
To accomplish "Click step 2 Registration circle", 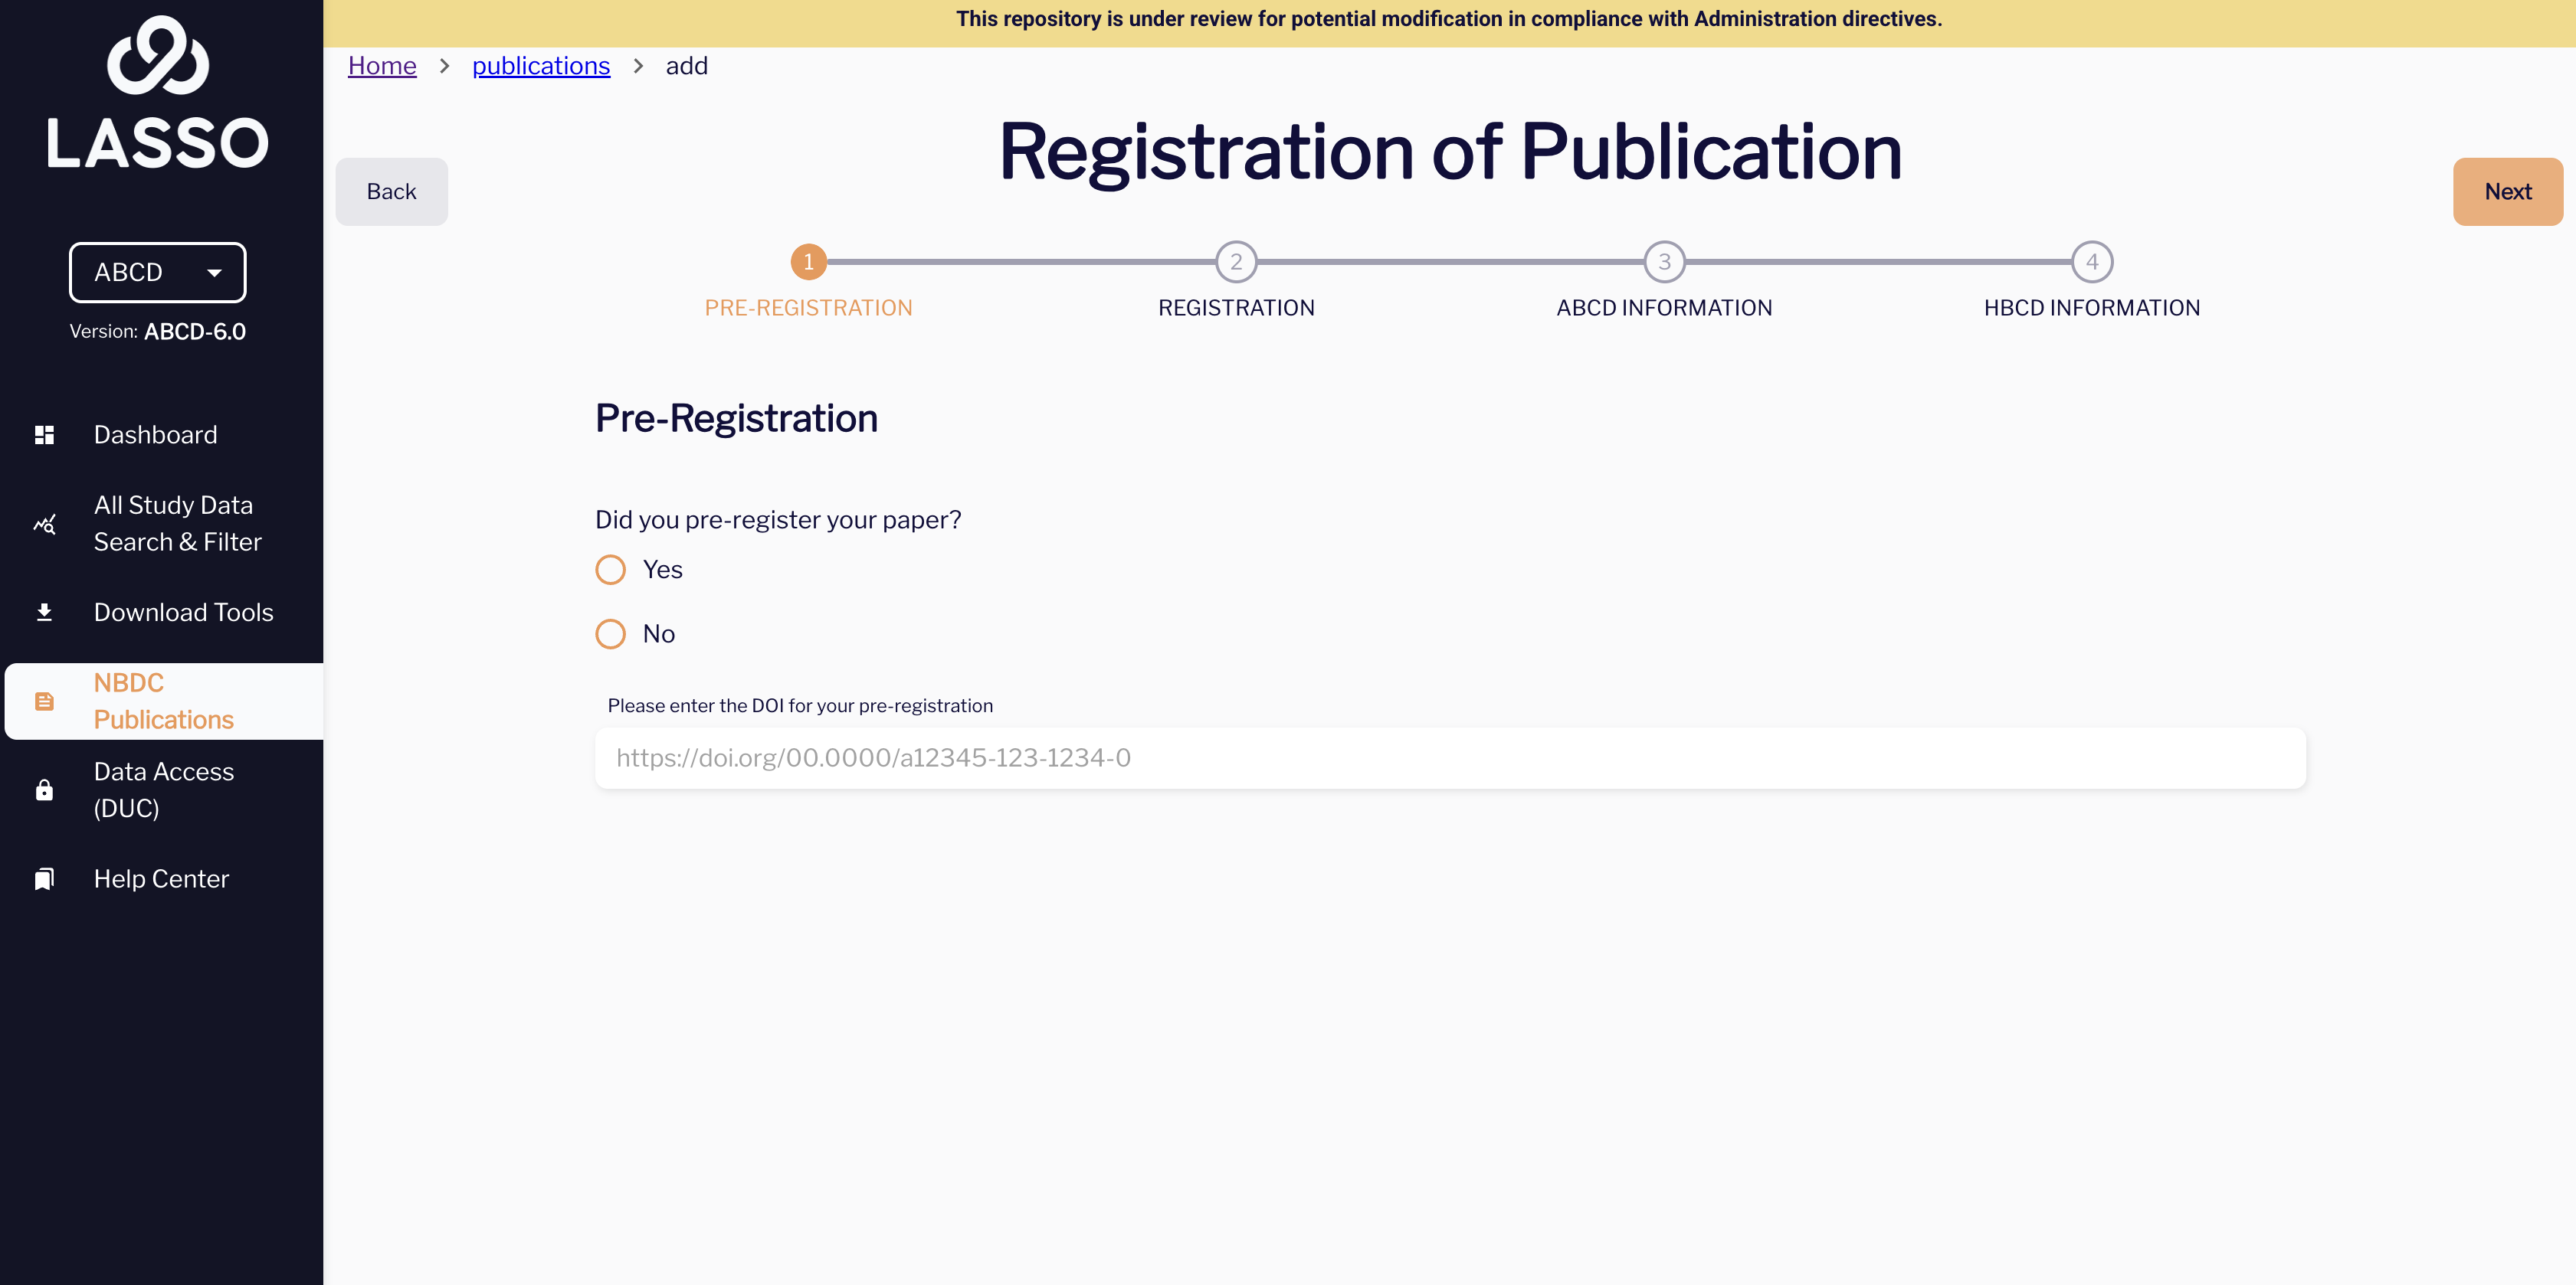I will pyautogui.click(x=1236, y=262).
